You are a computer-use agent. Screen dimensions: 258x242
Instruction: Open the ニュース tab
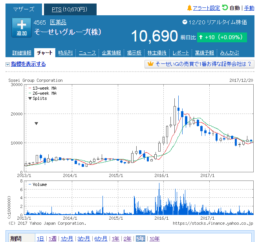coord(87,52)
